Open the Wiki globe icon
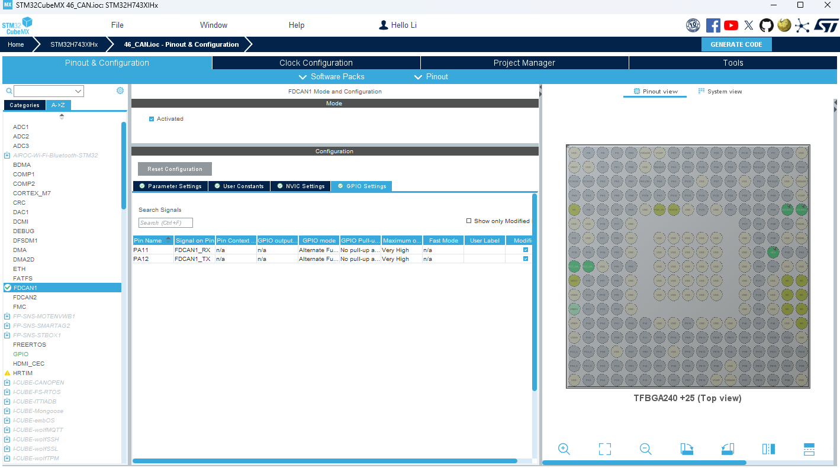840x468 pixels. (x=784, y=25)
